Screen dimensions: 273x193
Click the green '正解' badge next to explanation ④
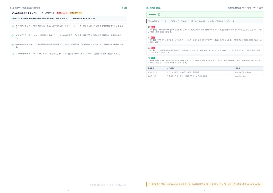point(153,58)
